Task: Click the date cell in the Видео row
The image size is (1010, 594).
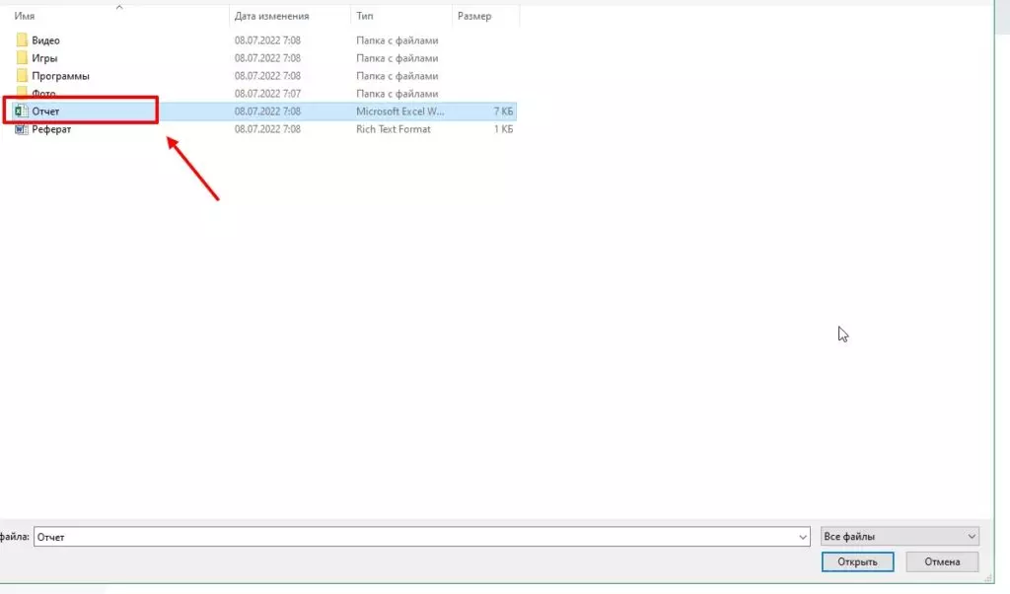Action: click(x=267, y=39)
